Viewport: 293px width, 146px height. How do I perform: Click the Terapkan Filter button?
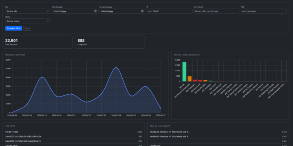point(14,28)
